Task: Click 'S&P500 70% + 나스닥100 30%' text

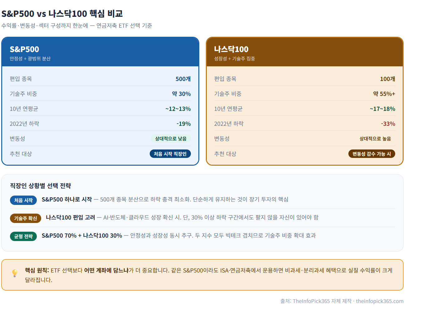Action: pos(82,235)
